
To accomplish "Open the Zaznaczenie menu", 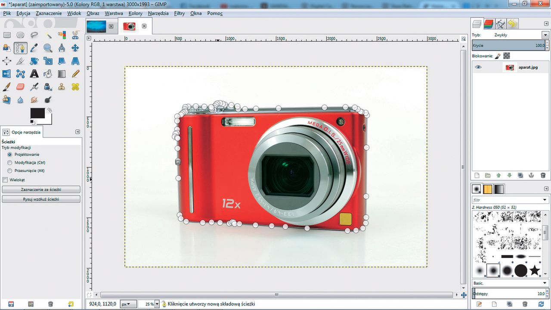I will (49, 13).
